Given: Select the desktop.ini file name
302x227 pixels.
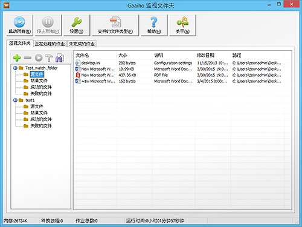Looking at the screenshot, I should click(x=91, y=63).
